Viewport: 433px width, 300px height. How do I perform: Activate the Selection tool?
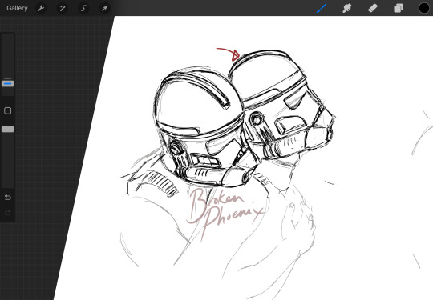83,8
